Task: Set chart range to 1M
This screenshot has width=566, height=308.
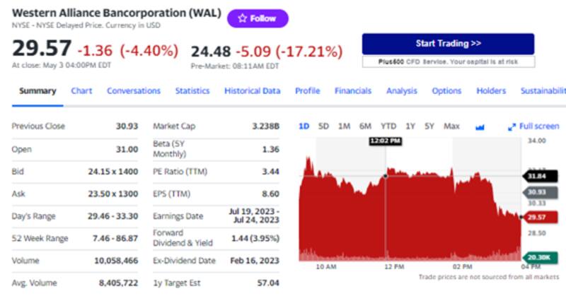Action: point(344,126)
